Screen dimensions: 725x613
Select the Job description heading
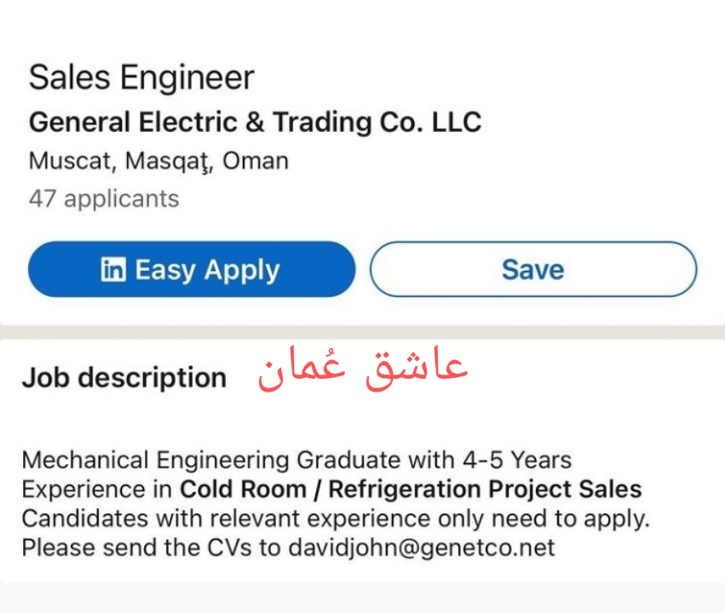(x=124, y=377)
